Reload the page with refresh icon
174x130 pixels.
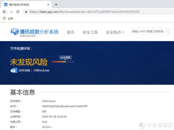[x=18, y=12]
